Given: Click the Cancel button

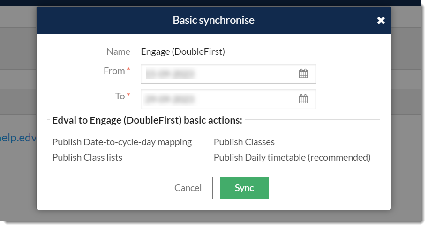Looking at the screenshot, I should 188,188.
